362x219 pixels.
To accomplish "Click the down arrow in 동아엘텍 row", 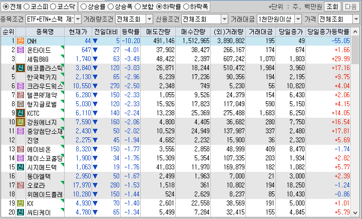I will click(95, 176).
